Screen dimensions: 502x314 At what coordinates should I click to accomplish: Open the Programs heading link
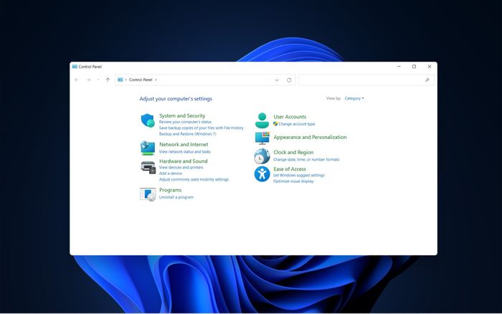(x=171, y=190)
